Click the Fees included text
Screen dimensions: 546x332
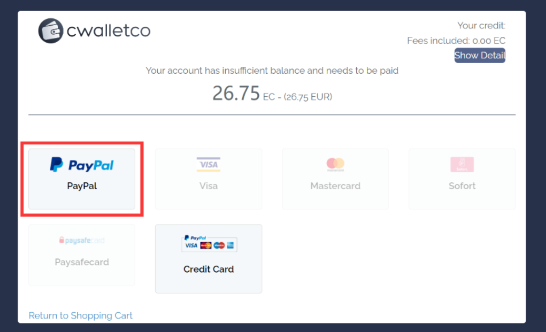tap(456, 41)
